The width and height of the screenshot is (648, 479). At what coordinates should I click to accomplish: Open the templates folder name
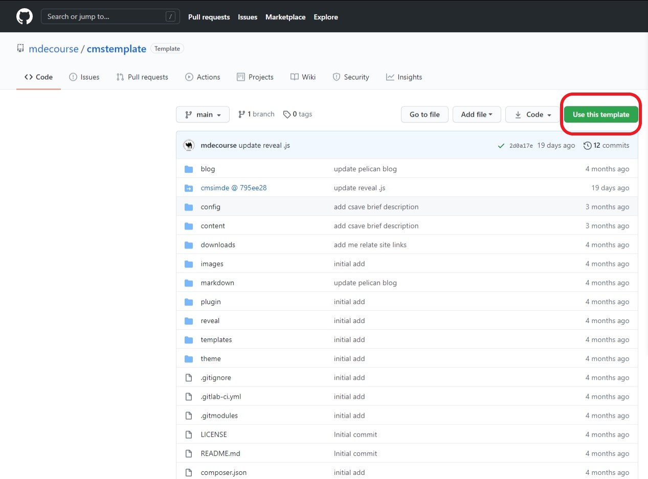216,339
